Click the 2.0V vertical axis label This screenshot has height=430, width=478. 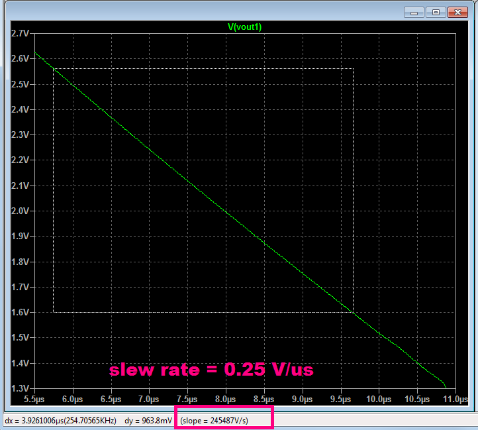coord(20,211)
